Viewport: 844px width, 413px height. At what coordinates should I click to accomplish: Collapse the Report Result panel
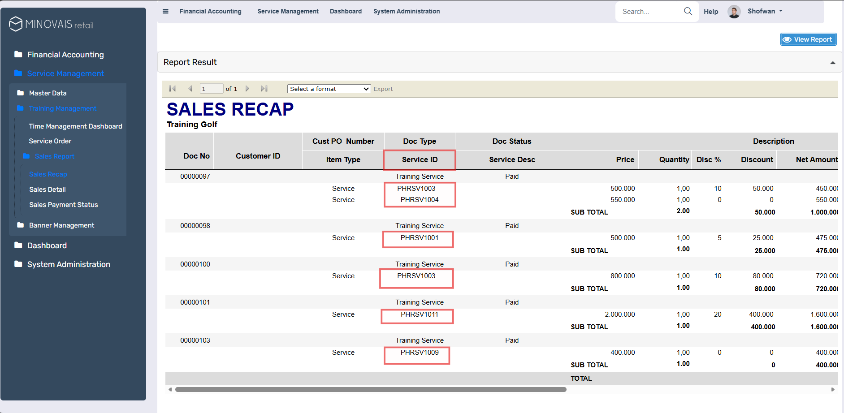tap(832, 63)
